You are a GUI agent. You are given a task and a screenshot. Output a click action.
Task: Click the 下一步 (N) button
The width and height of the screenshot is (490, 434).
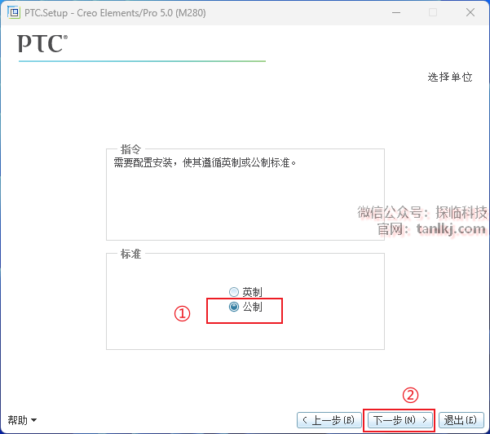pos(400,420)
